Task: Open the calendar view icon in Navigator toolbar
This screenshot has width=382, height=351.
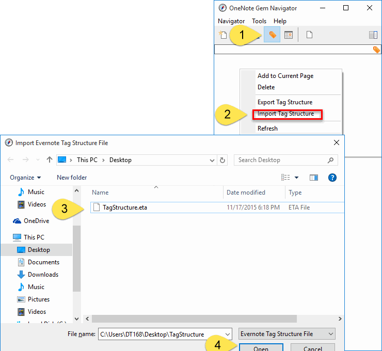Action: (289, 35)
